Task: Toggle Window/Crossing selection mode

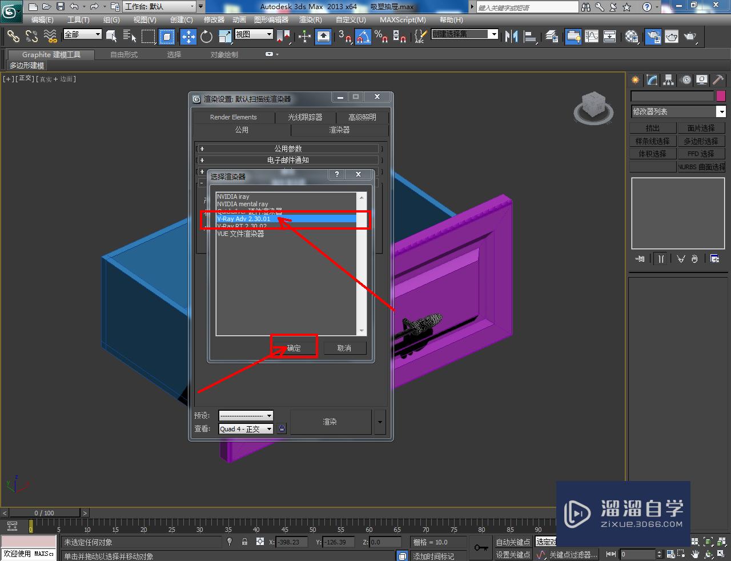Action: click(167, 37)
